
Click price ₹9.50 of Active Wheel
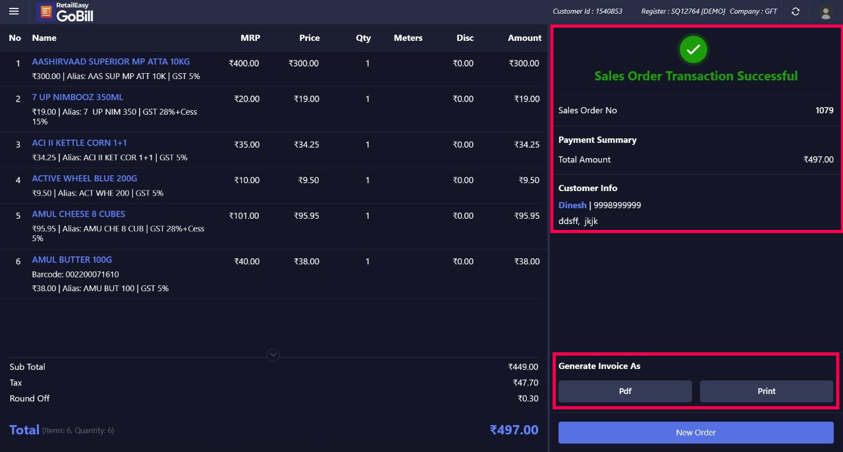309,180
